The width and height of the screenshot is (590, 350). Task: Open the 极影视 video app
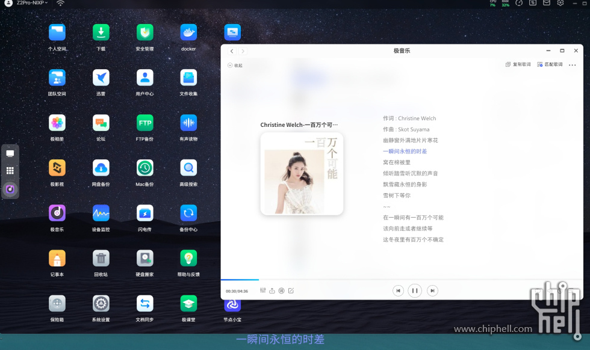coord(57,168)
